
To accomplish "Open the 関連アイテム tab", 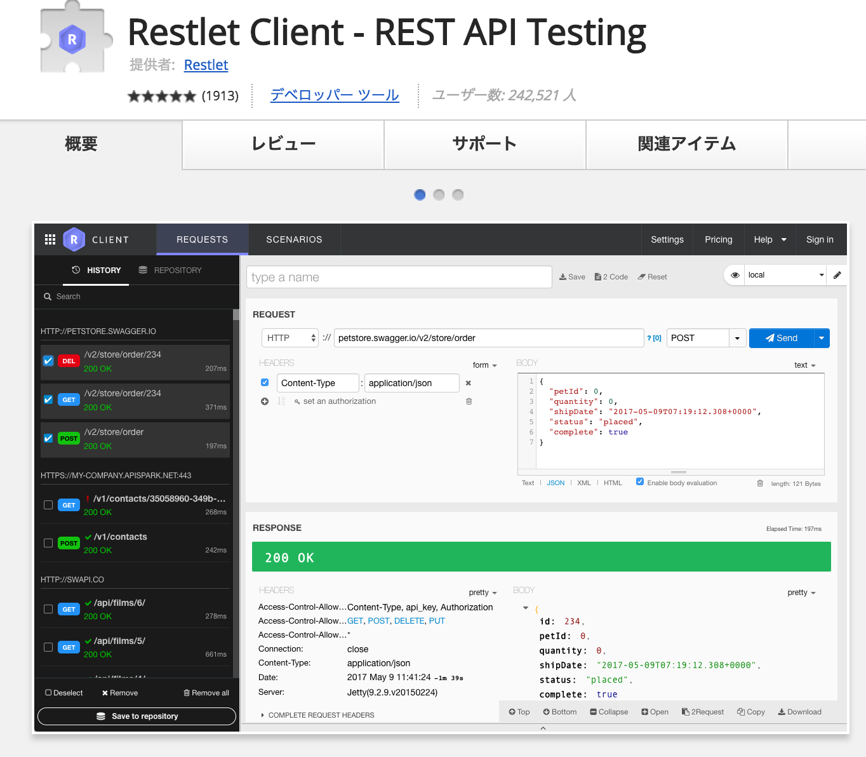I will point(687,144).
